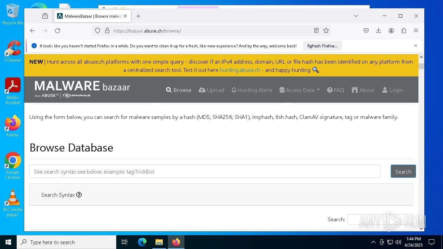Open a new tab with plus icon
This screenshot has width=443, height=249.
[138, 16]
